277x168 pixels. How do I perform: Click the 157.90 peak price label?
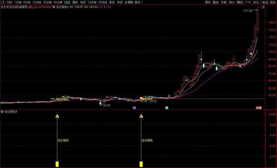click(248, 11)
